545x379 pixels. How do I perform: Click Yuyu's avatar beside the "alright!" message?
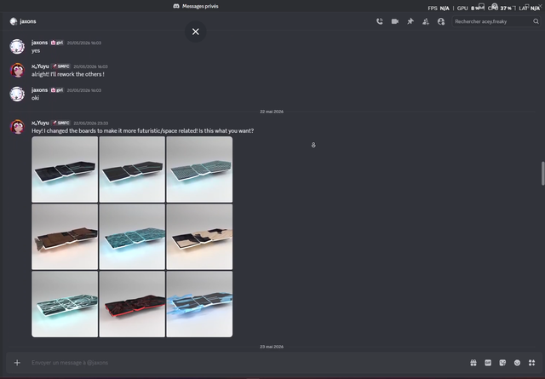tap(17, 70)
